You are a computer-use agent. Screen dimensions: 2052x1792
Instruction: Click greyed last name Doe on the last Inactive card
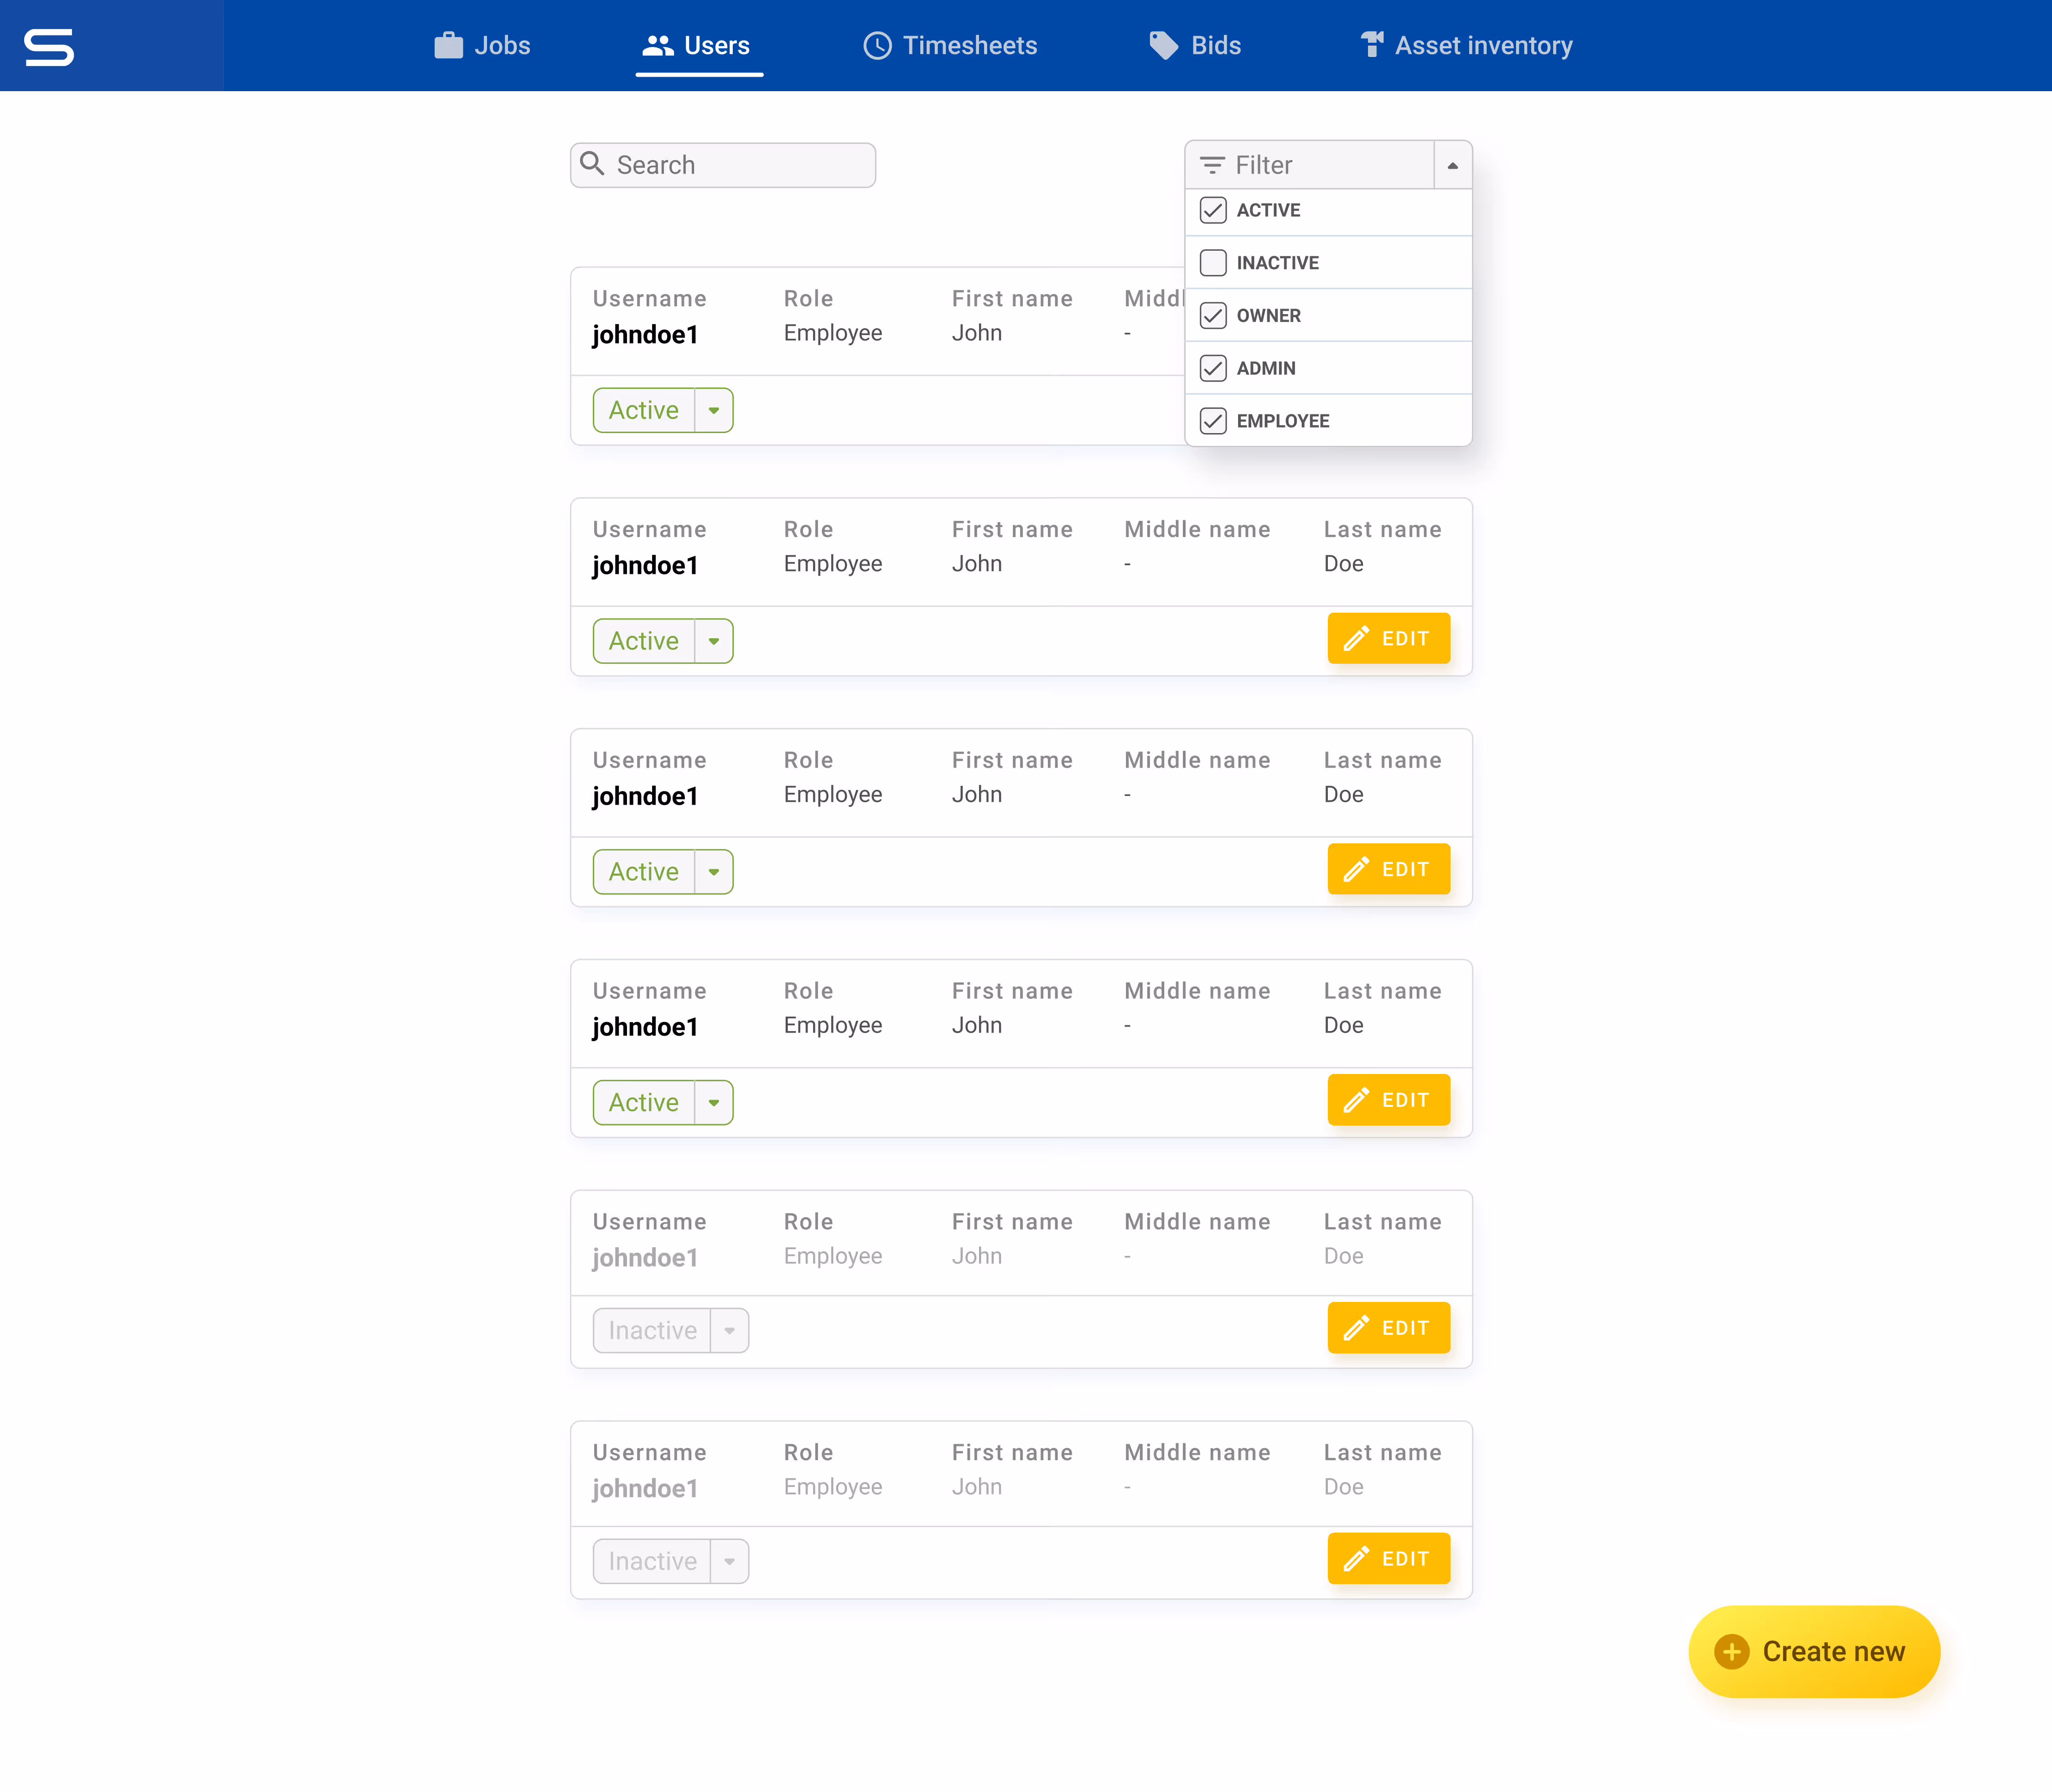point(1344,1487)
